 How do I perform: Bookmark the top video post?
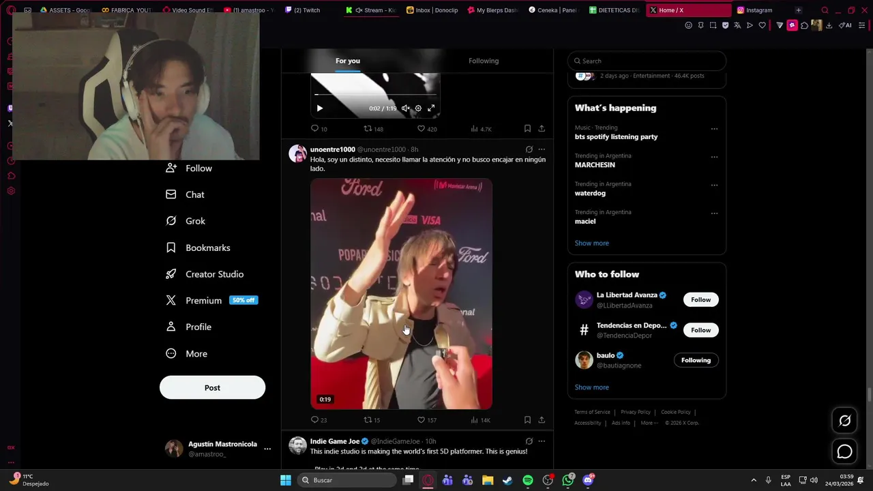tap(527, 128)
